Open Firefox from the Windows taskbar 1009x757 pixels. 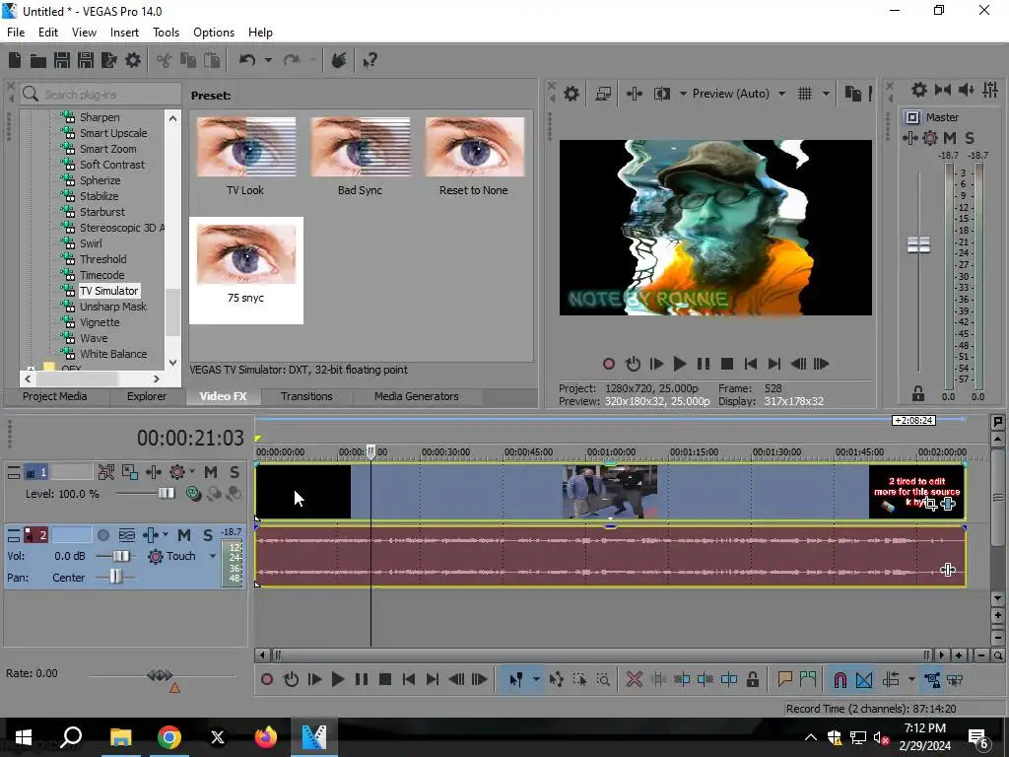(265, 737)
